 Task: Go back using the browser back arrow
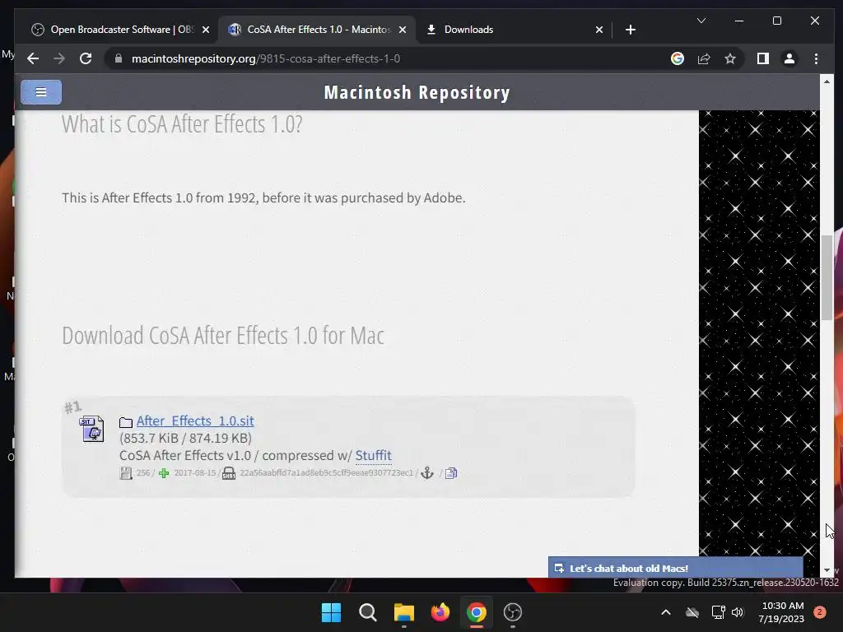33,58
